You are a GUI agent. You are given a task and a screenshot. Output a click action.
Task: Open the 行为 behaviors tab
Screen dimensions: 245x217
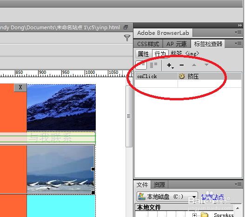(160, 54)
